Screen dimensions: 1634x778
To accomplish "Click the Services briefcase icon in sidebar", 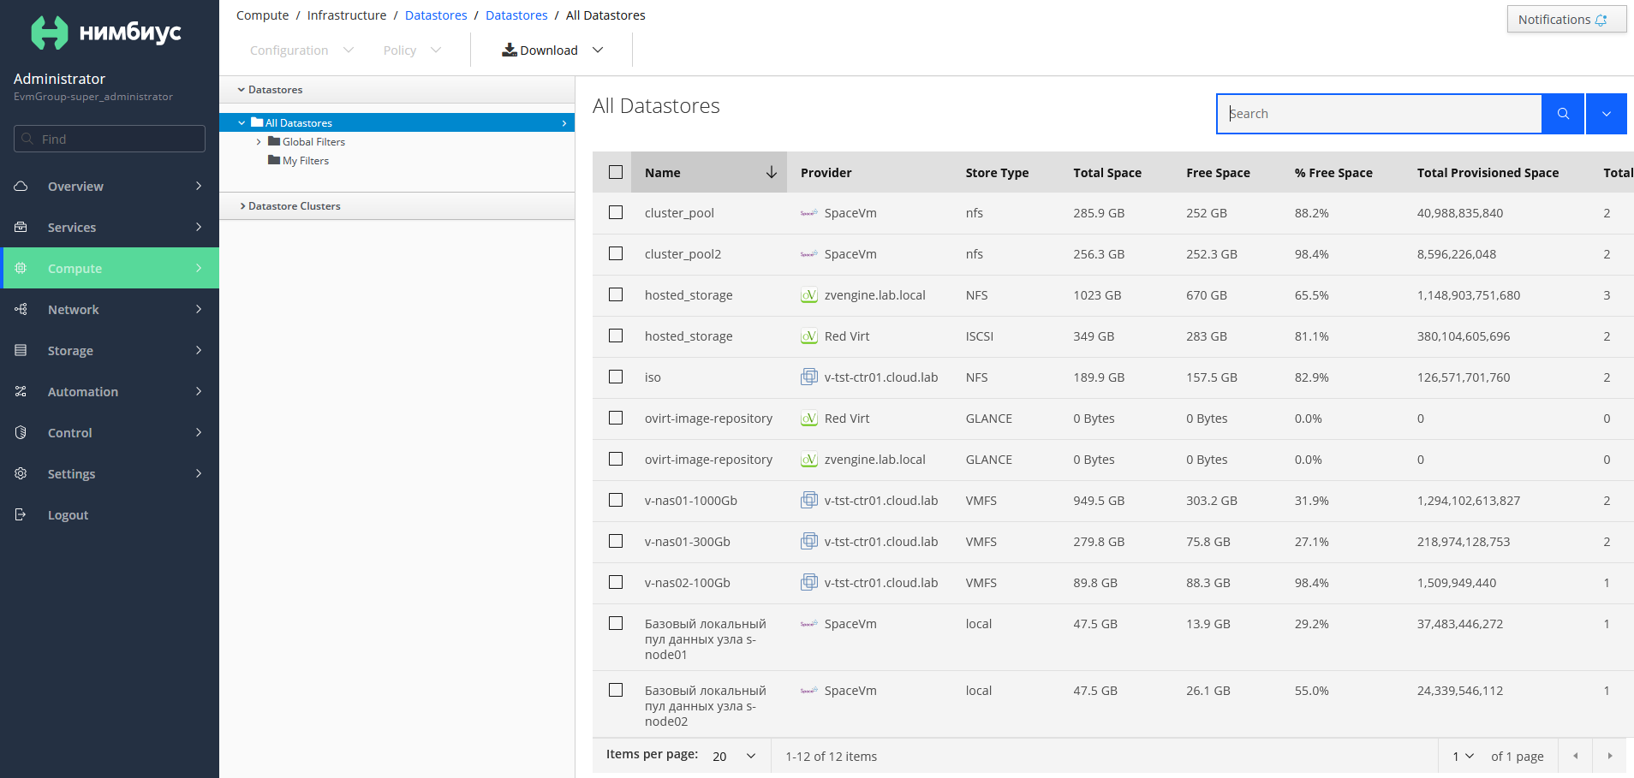I will [x=21, y=227].
